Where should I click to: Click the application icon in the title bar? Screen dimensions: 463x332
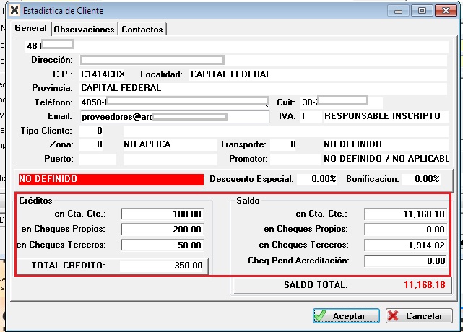tap(14, 11)
